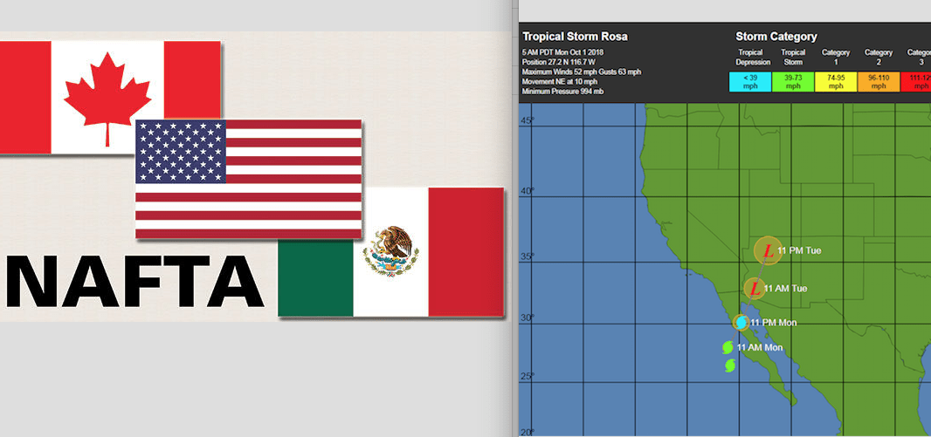Click the Storm Category legend heading
931x437 pixels.
(x=776, y=37)
